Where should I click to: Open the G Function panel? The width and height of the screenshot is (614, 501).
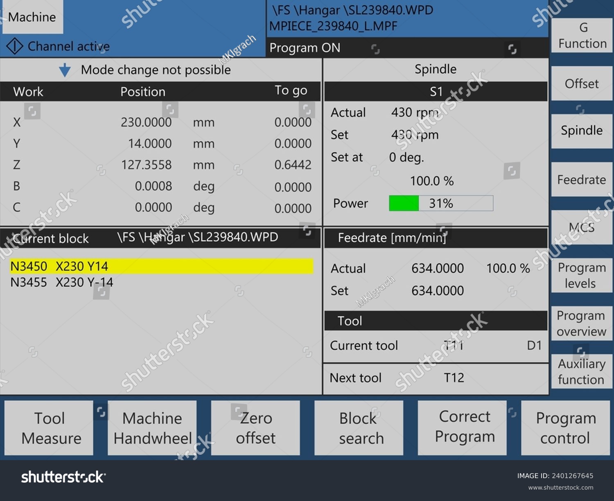[x=581, y=35]
